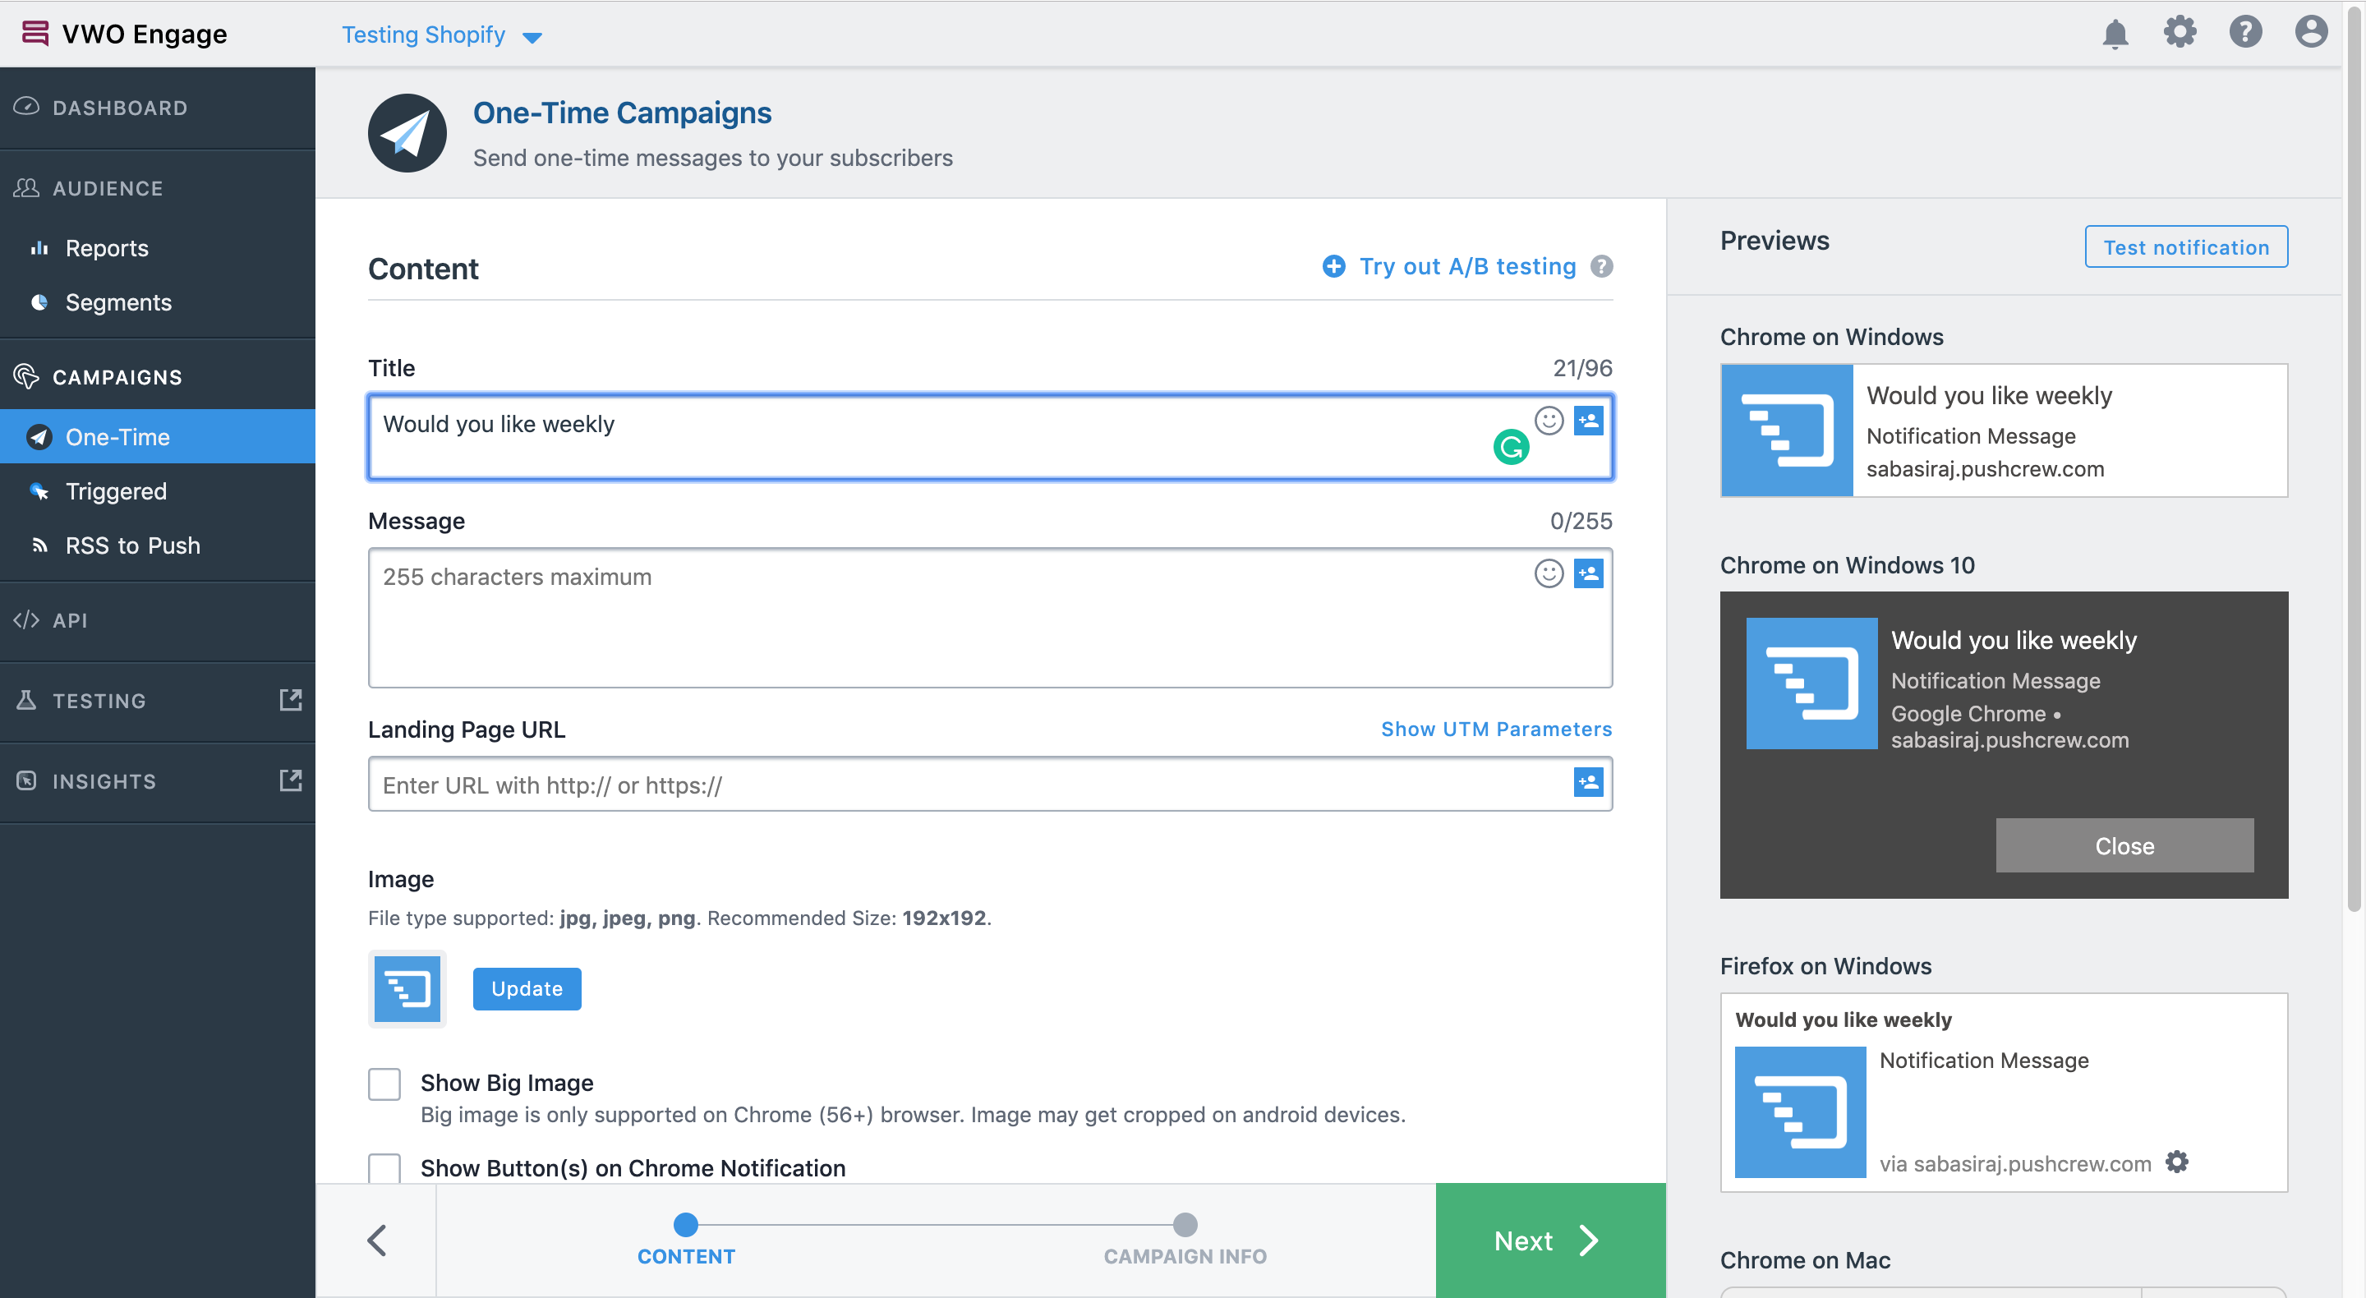Viewport: 2366px width, 1298px height.
Task: Jump to Campaign Info step marker
Action: (x=1185, y=1225)
